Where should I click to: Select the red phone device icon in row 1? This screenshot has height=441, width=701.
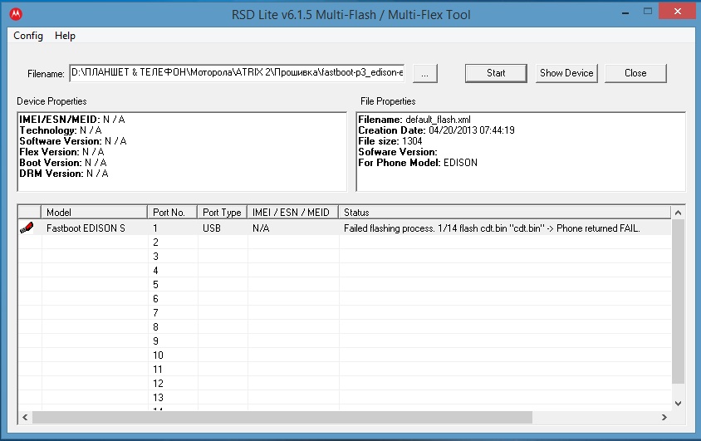pyautogui.click(x=27, y=228)
